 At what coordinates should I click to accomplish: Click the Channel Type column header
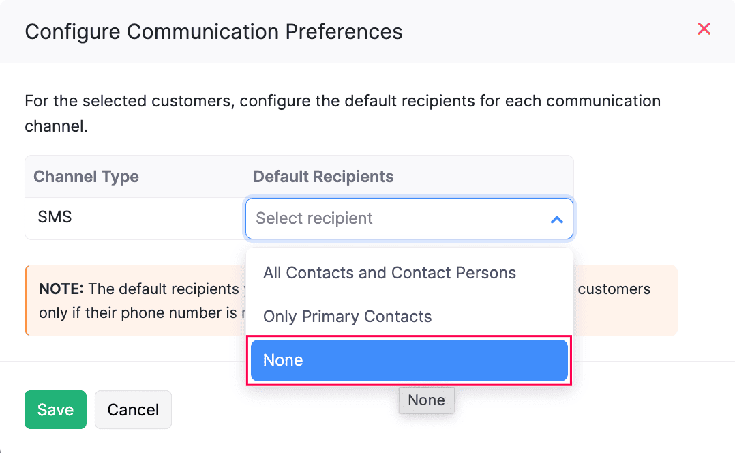86,176
